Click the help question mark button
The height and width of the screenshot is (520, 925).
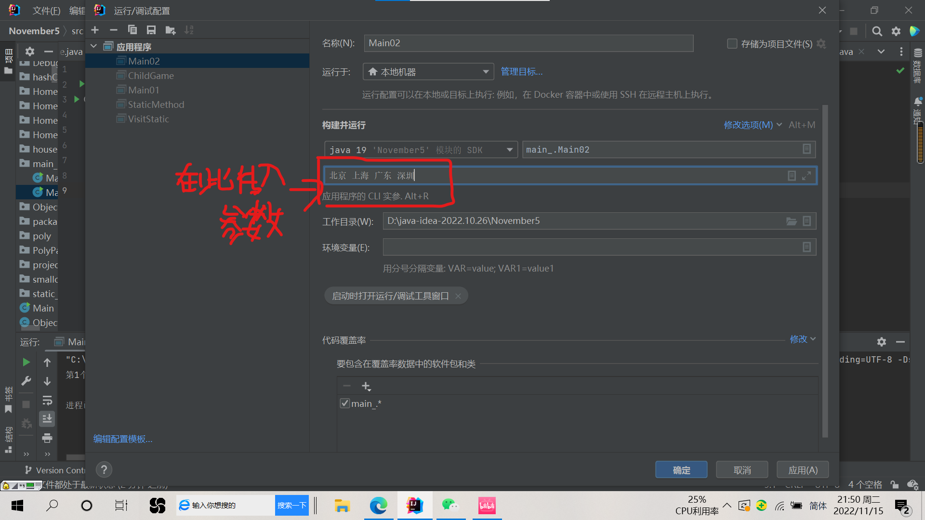104,469
